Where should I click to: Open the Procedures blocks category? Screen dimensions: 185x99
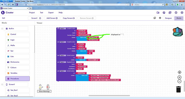point(17,78)
